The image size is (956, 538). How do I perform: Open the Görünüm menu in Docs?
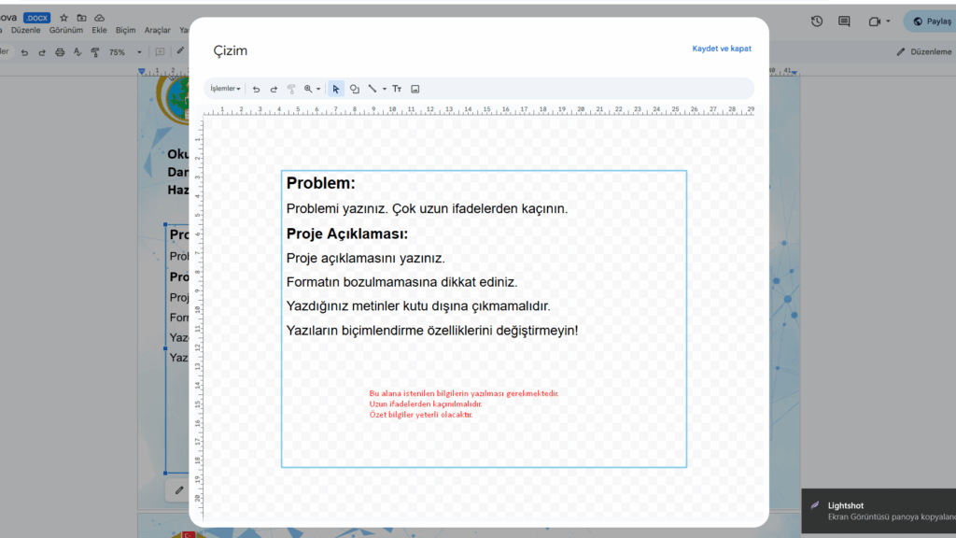point(66,30)
